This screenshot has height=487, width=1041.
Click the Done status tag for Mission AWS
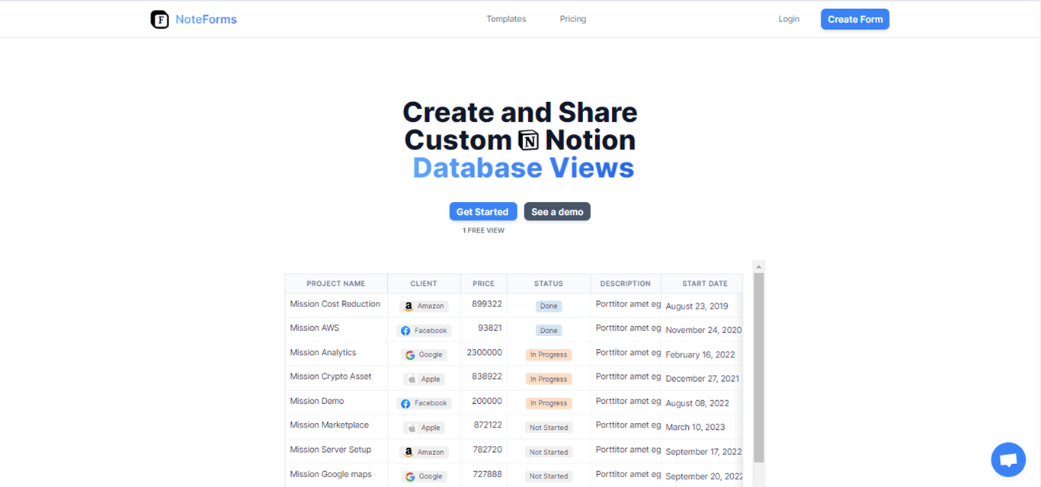pos(549,331)
